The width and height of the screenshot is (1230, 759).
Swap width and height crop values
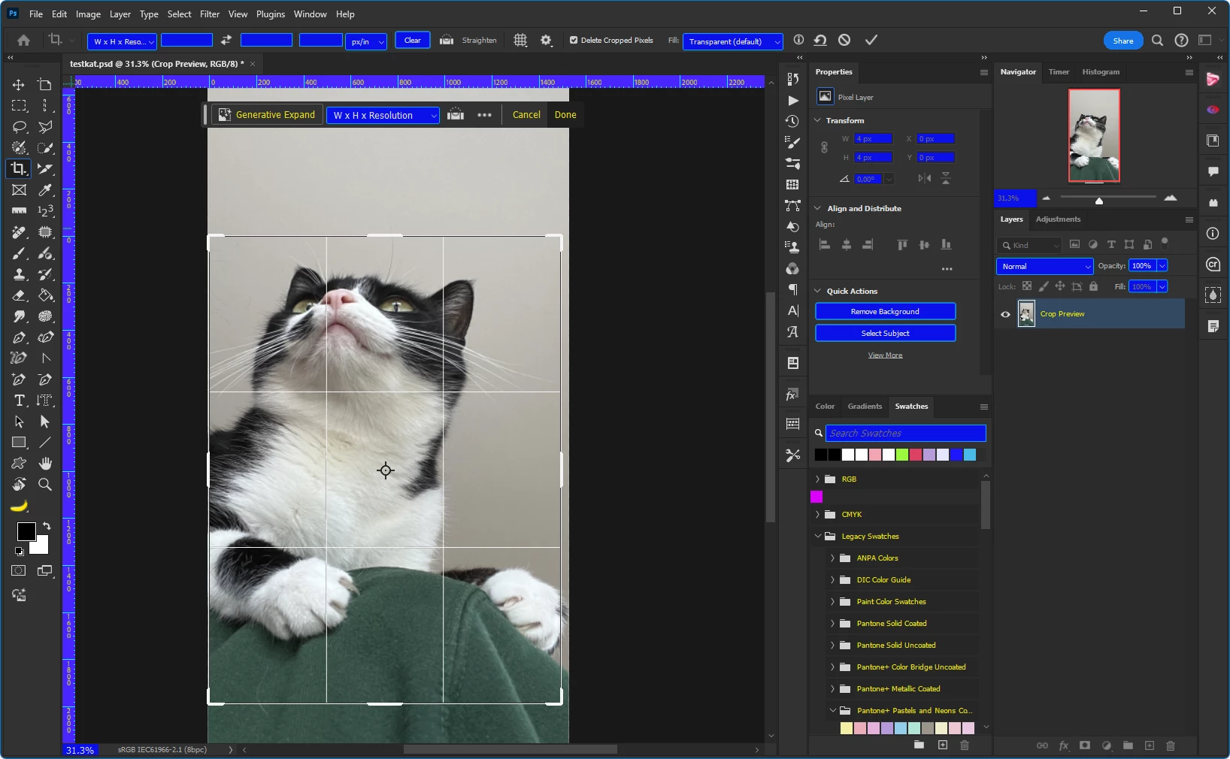(226, 41)
